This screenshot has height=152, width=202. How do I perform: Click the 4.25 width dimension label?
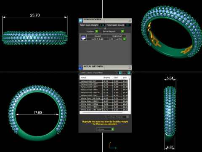pyautogui.click(x=170, y=147)
